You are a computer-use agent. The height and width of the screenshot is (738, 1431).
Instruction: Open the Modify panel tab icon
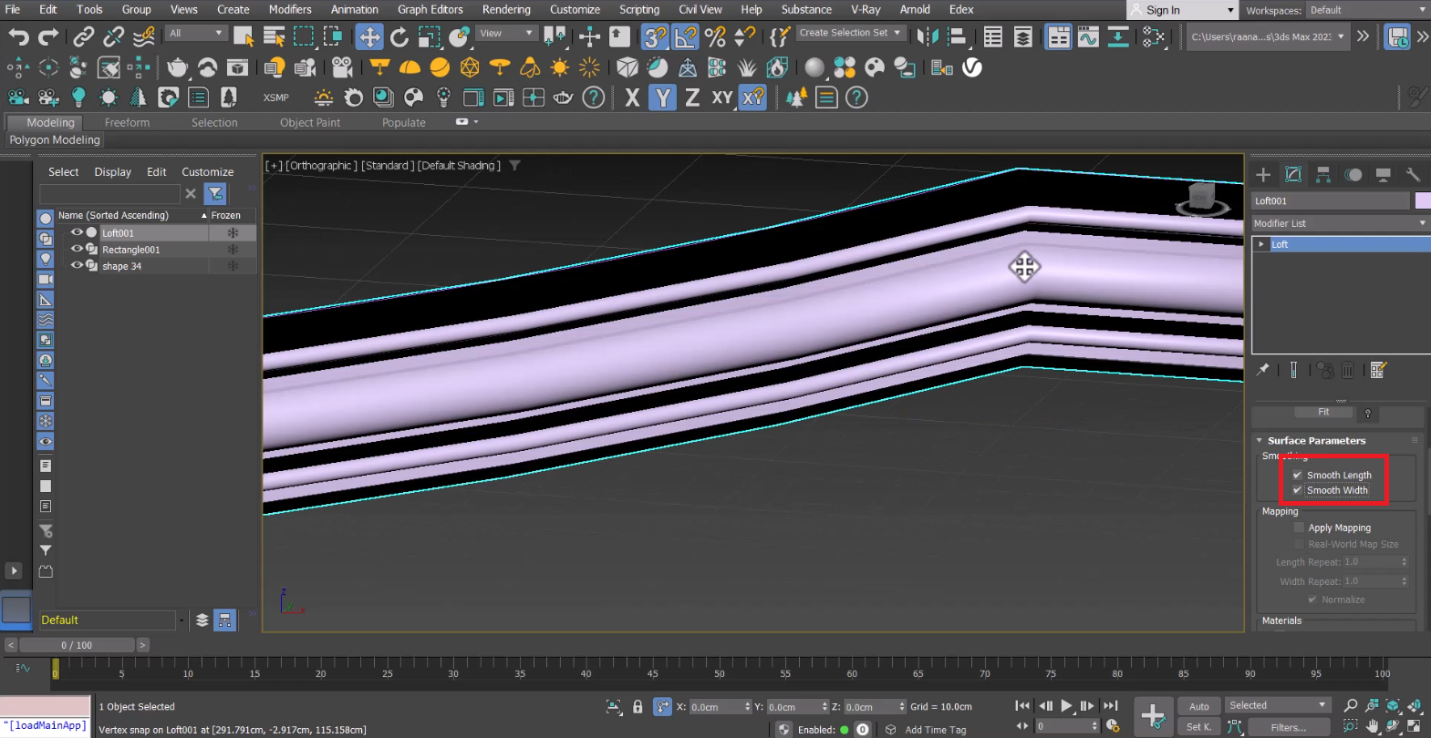(x=1293, y=175)
